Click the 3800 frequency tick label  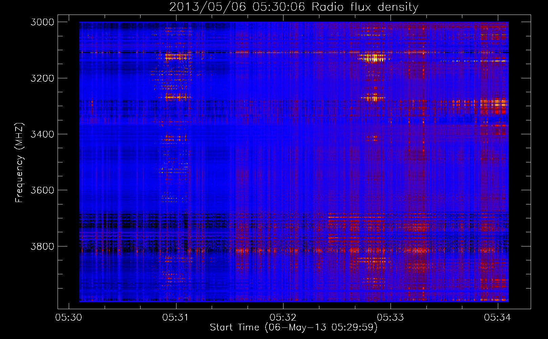click(42, 246)
